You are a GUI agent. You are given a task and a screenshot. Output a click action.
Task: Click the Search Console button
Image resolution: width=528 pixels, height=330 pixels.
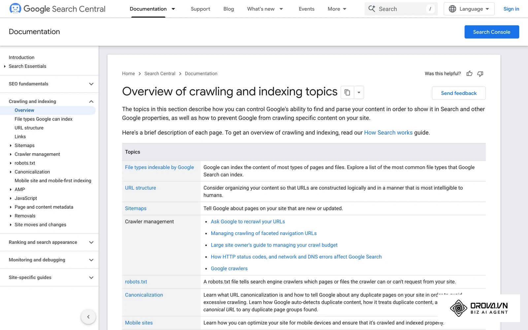click(x=492, y=32)
